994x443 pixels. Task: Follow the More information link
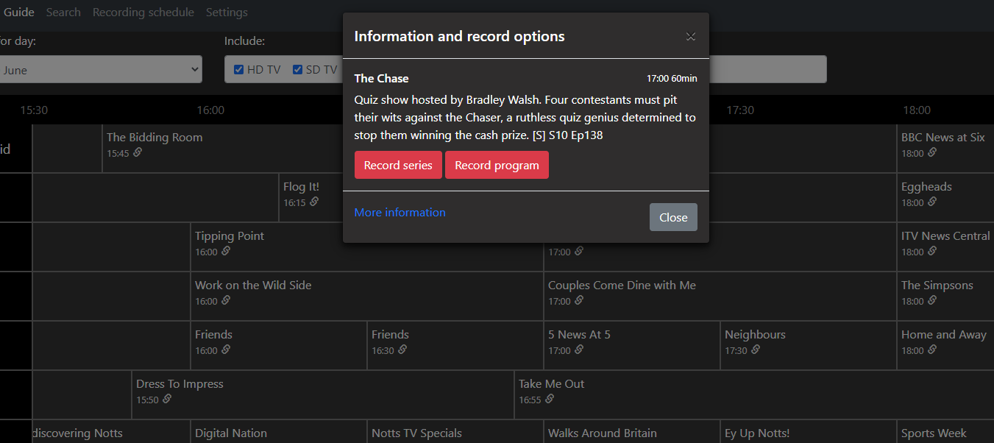point(400,212)
